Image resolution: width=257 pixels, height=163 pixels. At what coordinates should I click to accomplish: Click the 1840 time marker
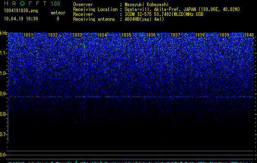[x=249, y=35]
